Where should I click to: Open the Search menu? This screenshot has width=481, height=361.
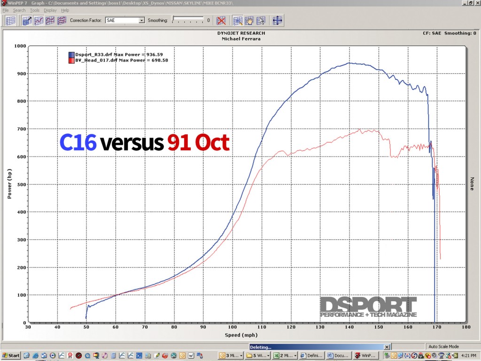click(x=19, y=10)
